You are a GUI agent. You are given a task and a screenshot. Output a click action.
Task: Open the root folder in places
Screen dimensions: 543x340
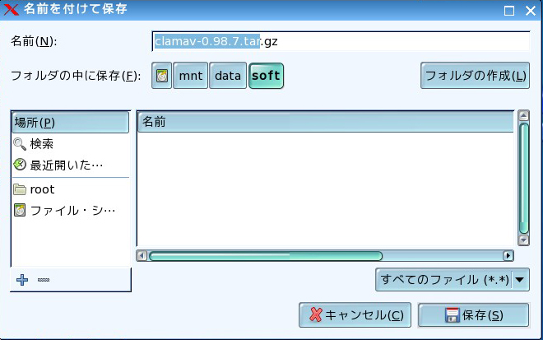[41, 189]
